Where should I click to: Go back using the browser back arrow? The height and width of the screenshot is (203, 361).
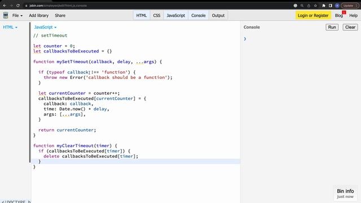tap(5, 6)
